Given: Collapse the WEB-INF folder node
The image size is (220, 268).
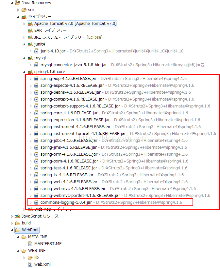Looking at the screenshot, I should [18, 251].
